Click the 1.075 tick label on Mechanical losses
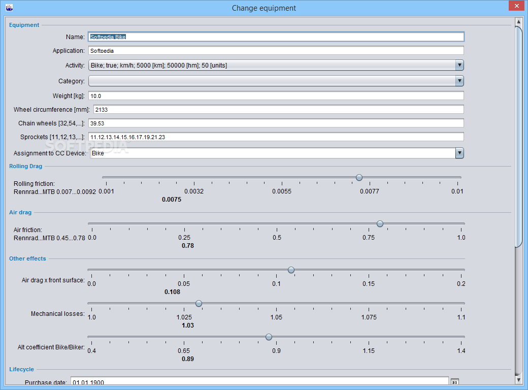528x390 pixels. [369, 317]
